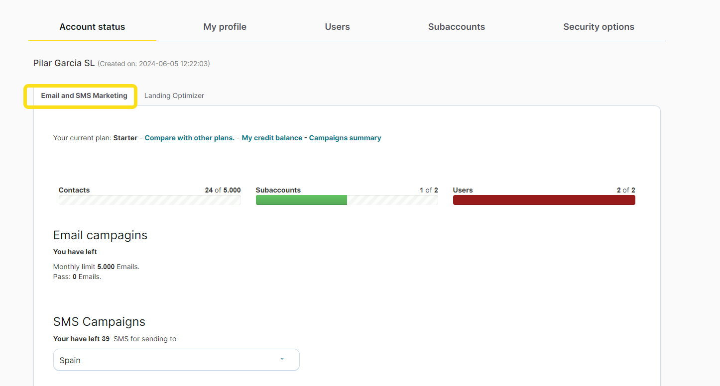720x386 pixels.
Task: Click the Compare with other plans link
Action: 189,138
